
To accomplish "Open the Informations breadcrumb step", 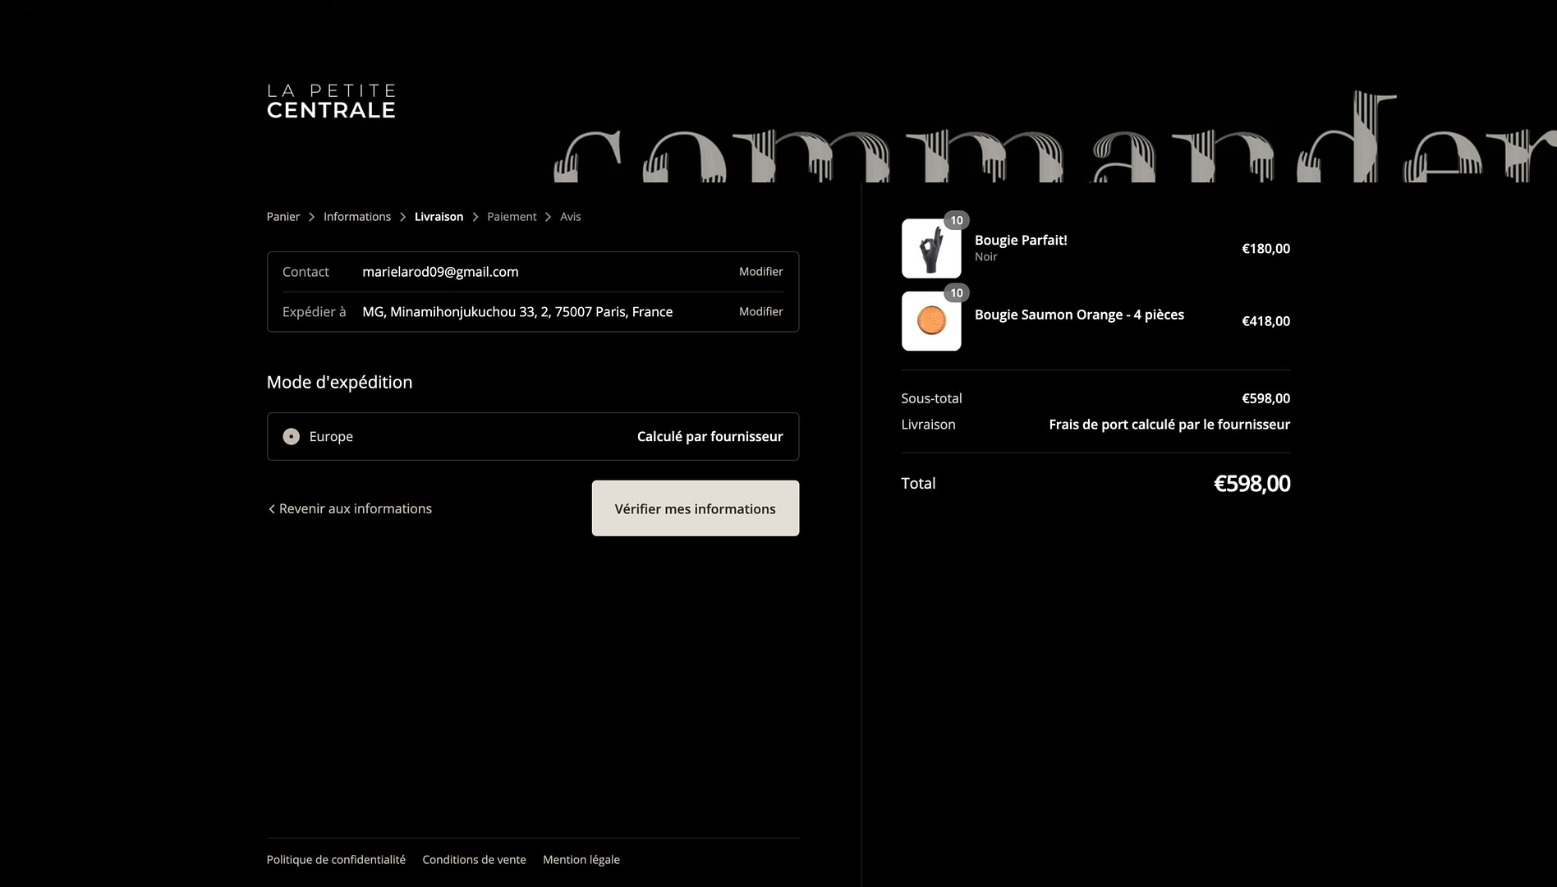I will click(x=356, y=217).
